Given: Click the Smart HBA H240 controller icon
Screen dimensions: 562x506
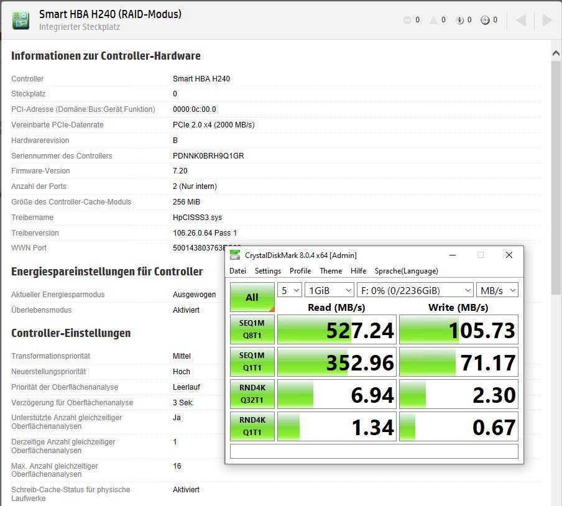Looking at the screenshot, I should pyautogui.click(x=21, y=20).
